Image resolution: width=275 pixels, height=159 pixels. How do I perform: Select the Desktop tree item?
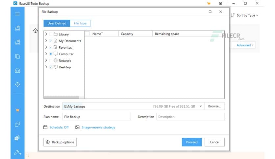[65, 67]
